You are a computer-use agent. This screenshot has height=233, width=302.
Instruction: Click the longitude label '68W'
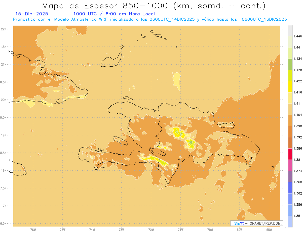[269, 230]
